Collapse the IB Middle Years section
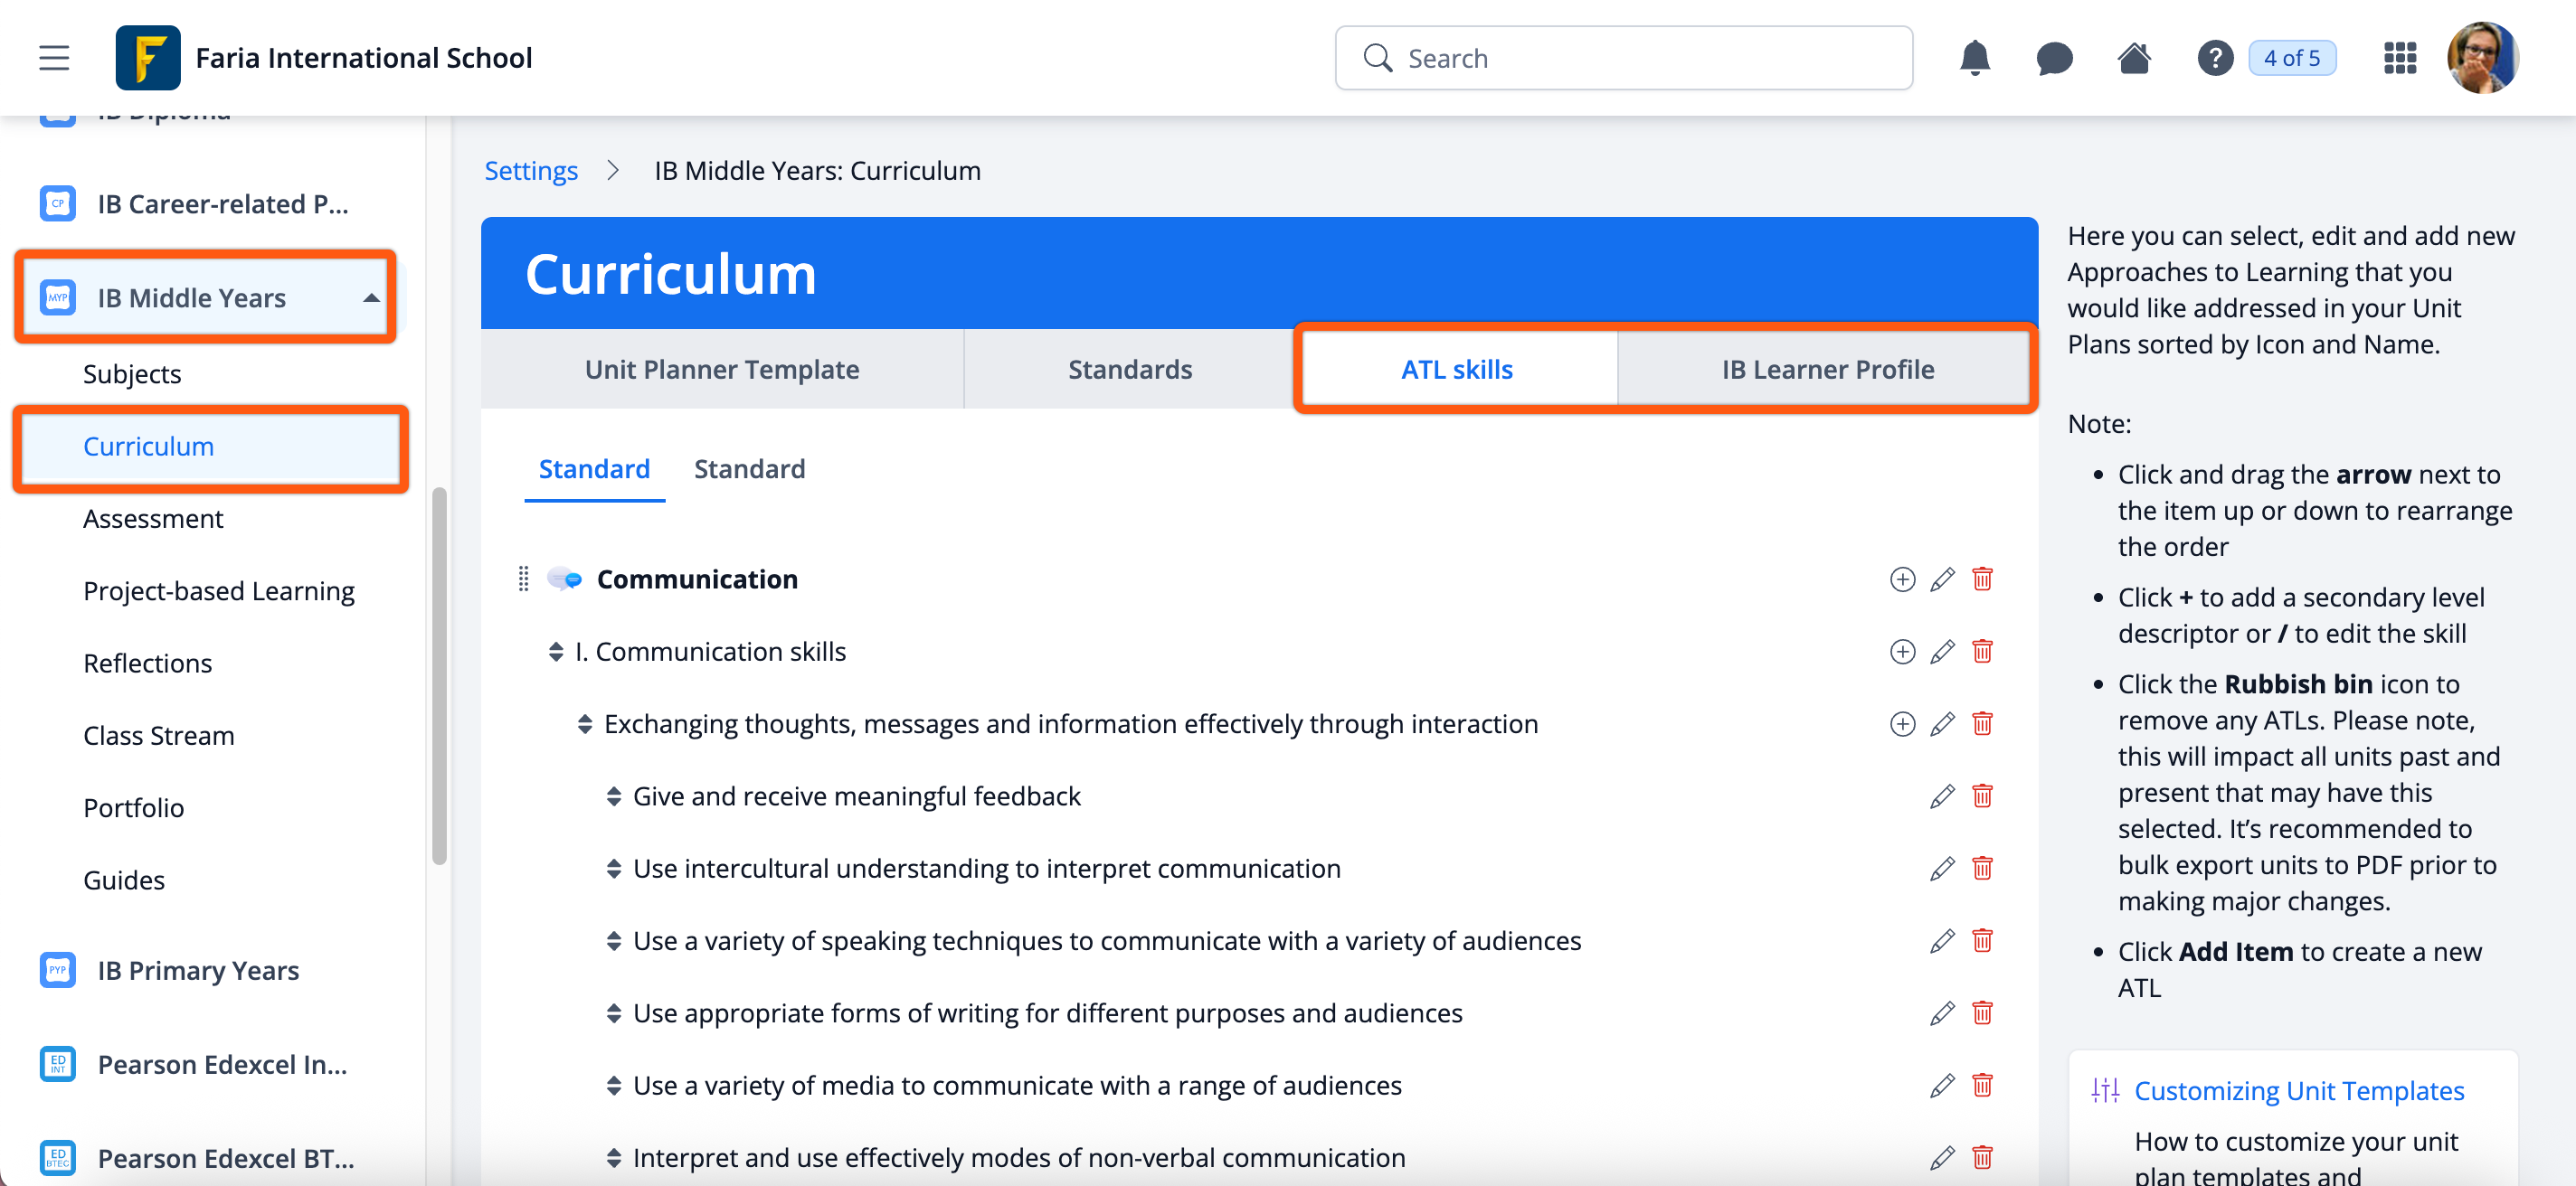This screenshot has height=1186, width=2576. (371, 297)
